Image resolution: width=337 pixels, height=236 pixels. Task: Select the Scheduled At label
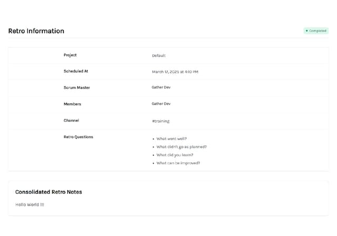[x=76, y=71]
